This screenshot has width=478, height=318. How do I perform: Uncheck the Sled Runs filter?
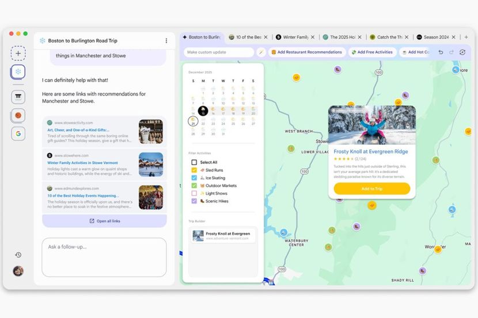tap(194, 170)
